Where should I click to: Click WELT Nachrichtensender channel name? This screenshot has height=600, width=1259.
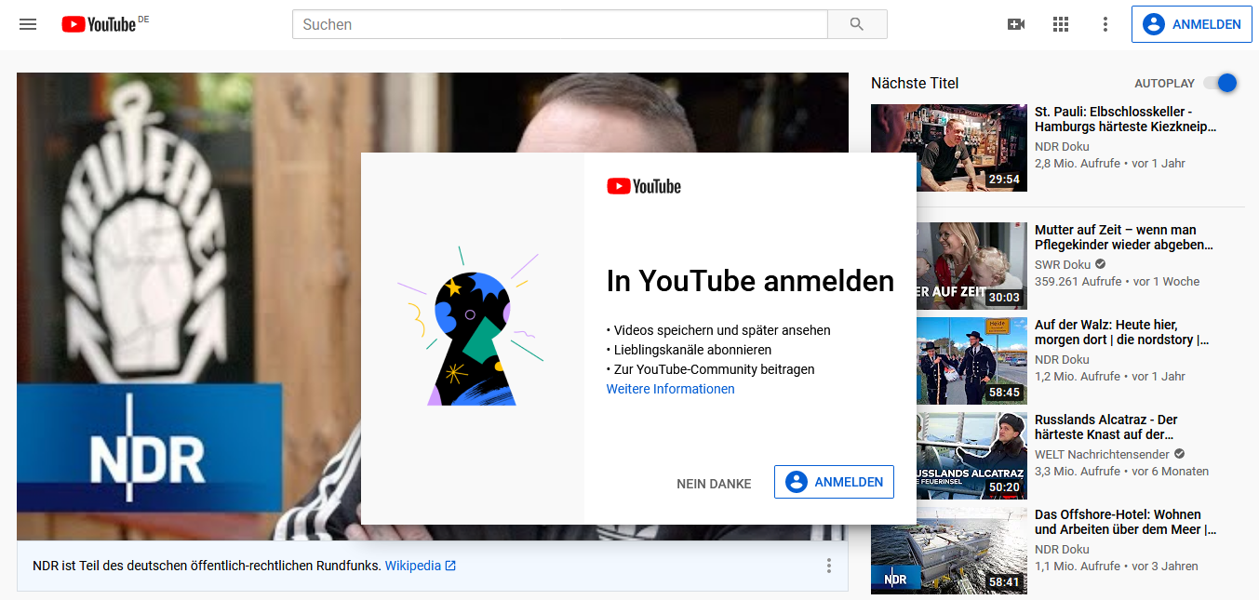click(1102, 454)
